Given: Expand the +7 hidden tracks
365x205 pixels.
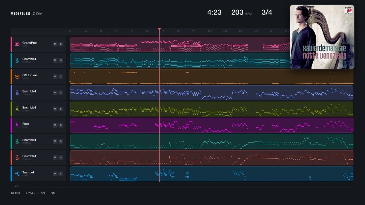Looking at the screenshot, I should coord(16,186).
